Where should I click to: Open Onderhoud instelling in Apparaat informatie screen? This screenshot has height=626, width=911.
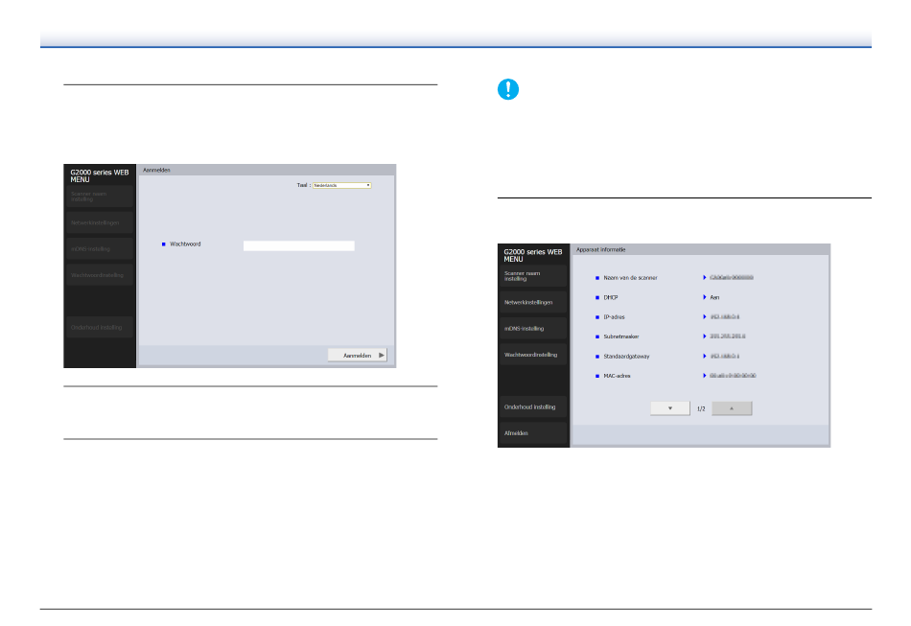click(x=533, y=407)
